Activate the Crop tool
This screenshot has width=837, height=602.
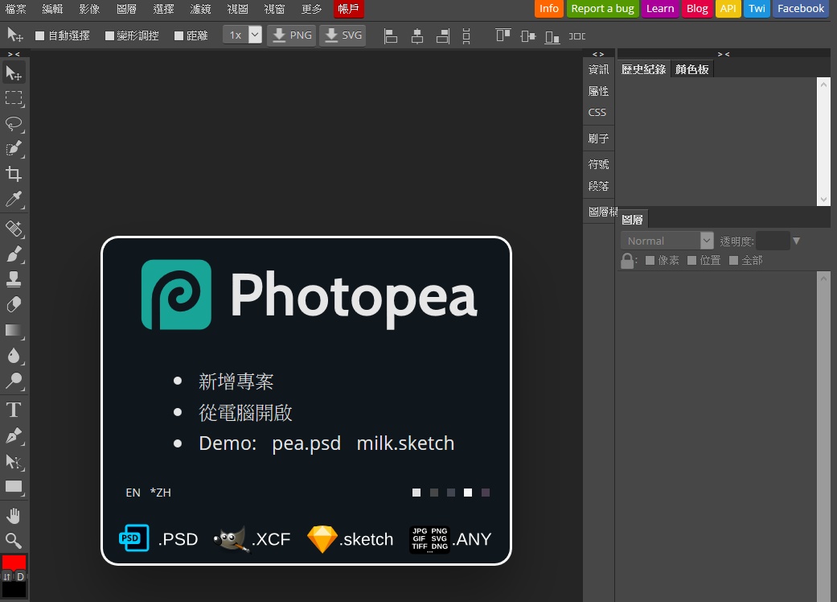(x=14, y=174)
